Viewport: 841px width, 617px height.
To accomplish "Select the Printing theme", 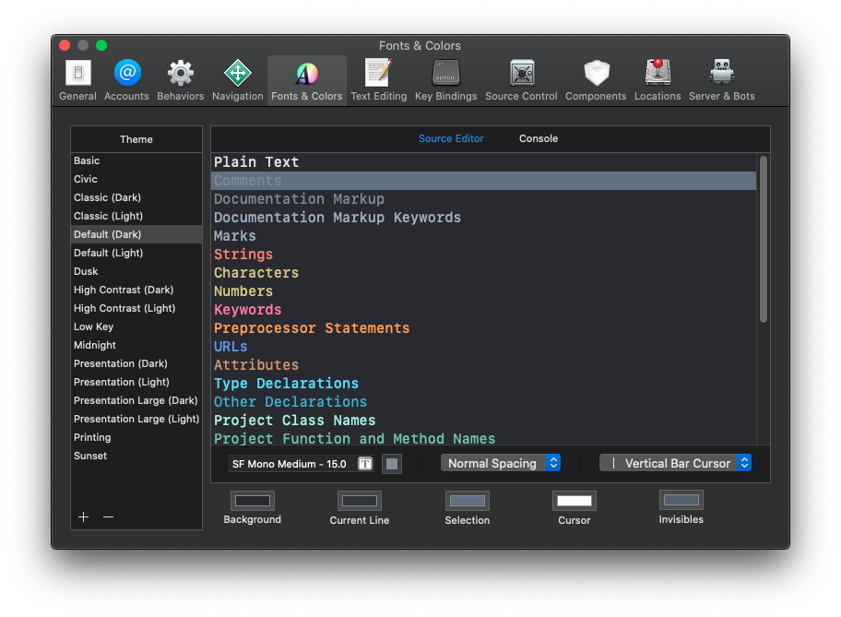I will tap(136, 437).
